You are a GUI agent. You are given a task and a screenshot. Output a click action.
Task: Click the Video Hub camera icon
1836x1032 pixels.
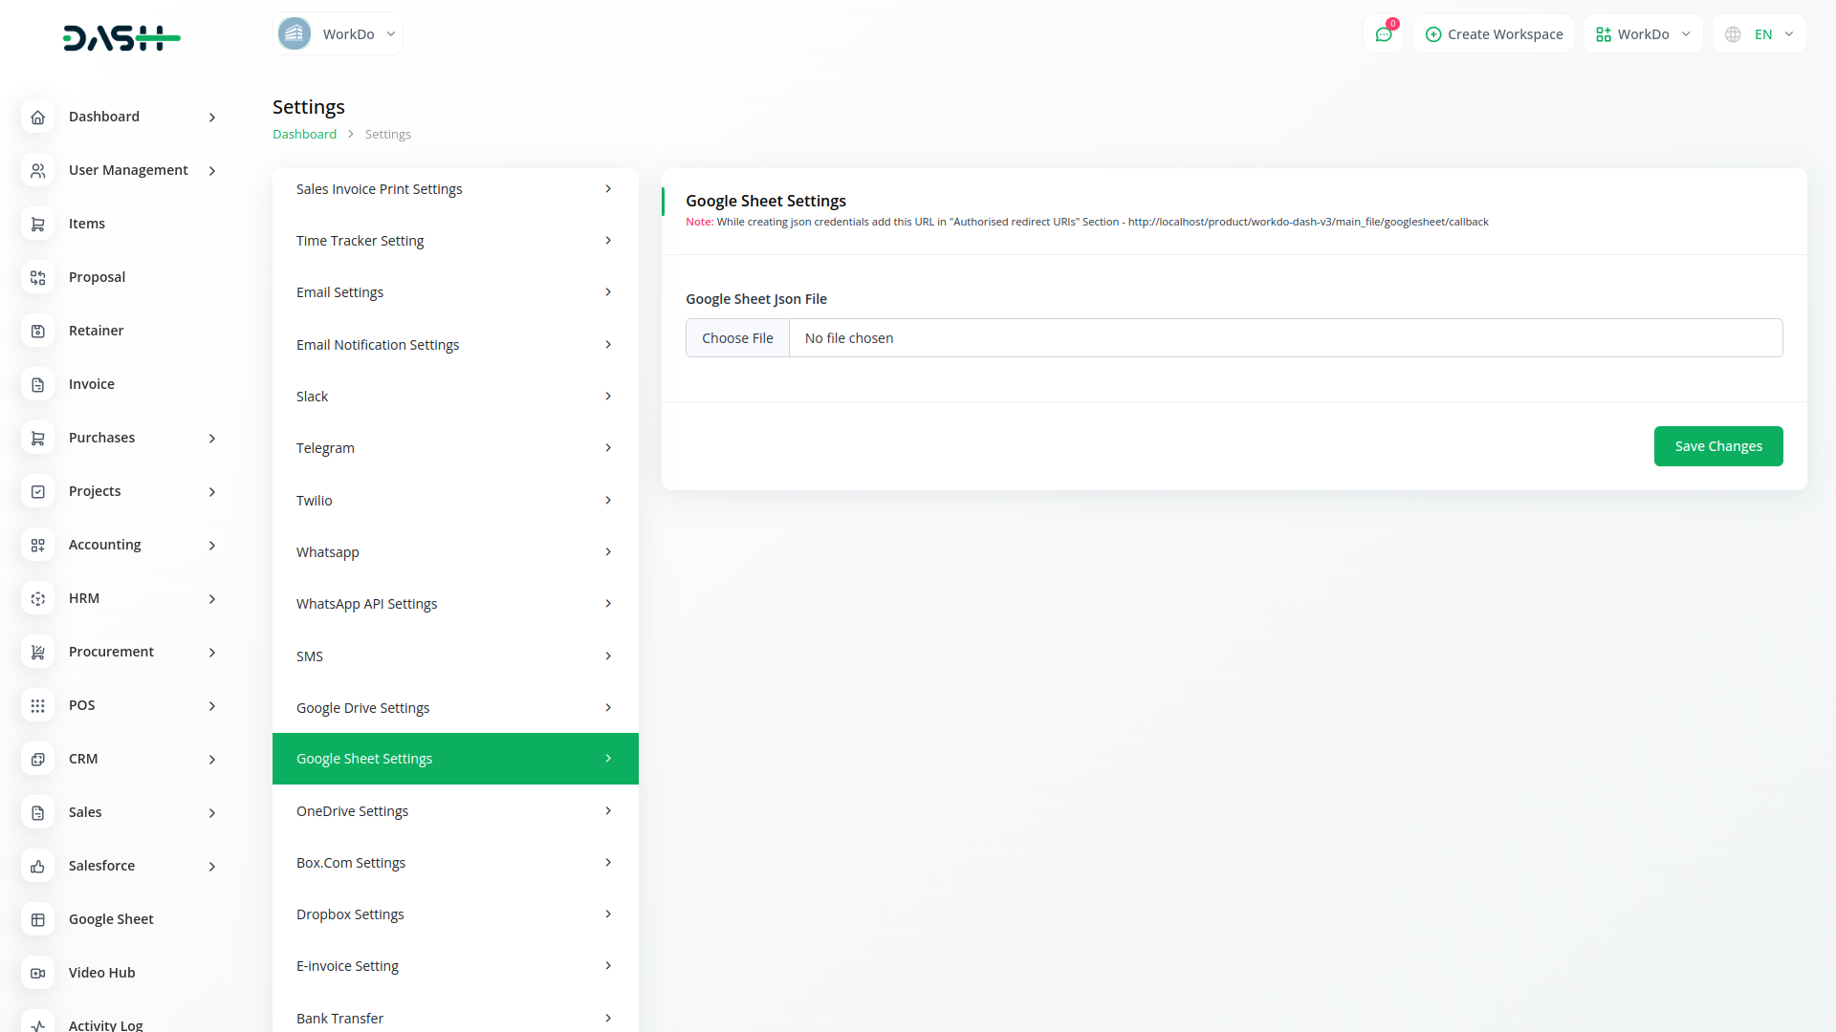pyautogui.click(x=37, y=973)
